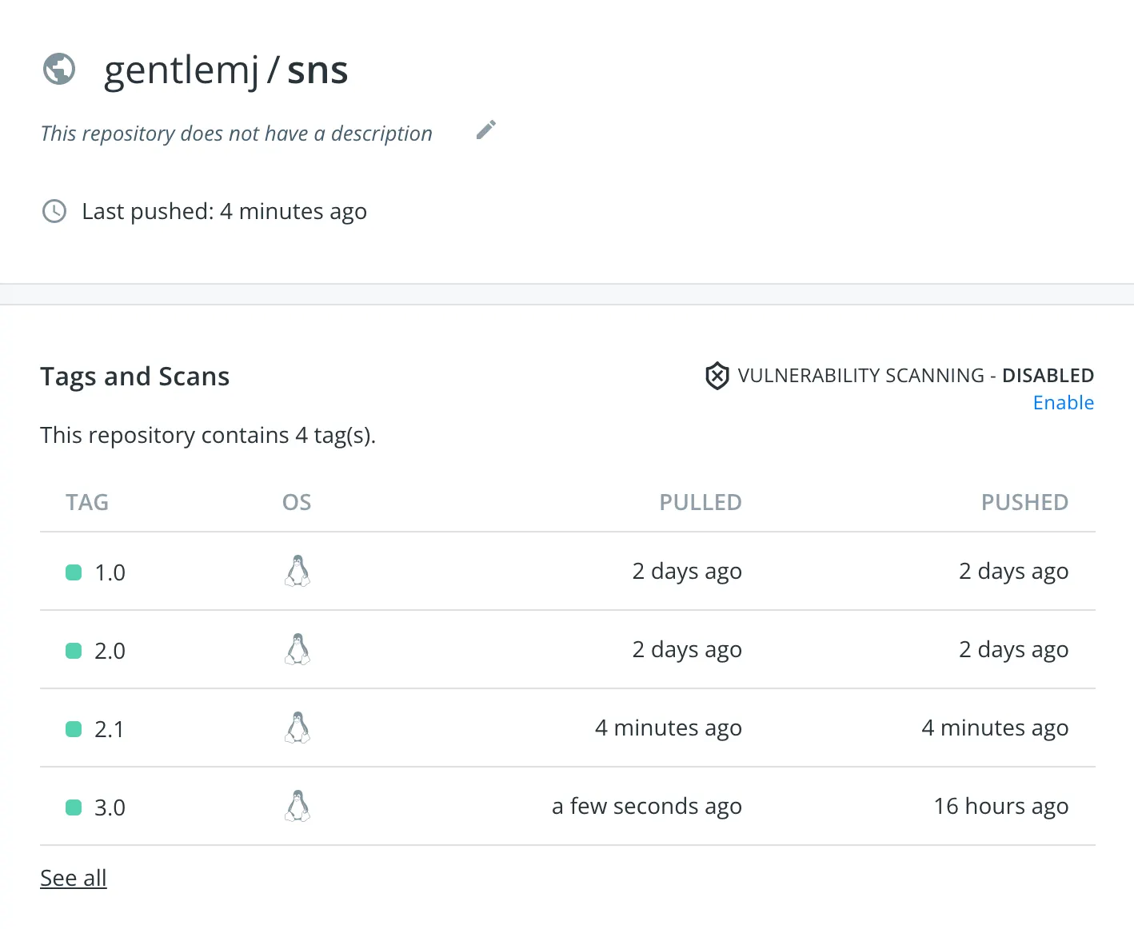Select tag 2.1 in the tags table
Viewport: 1134px width, 929px height.
110,729
